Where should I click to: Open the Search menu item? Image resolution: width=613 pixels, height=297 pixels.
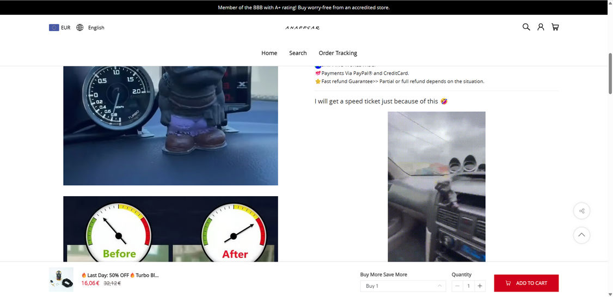click(298, 53)
